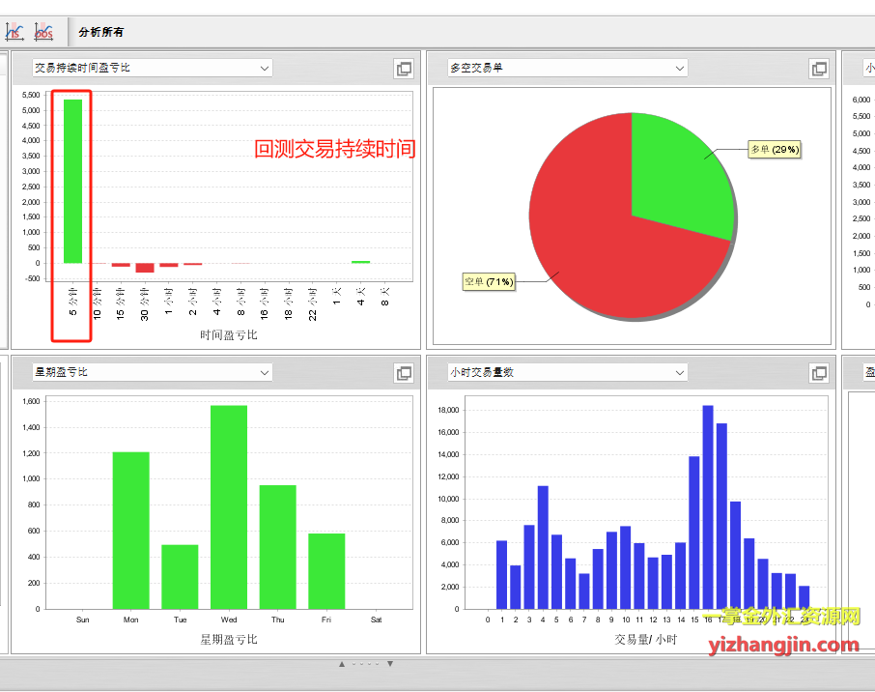This screenshot has height=692, width=875.
Task: Click the up arrow on the bottom splitter
Action: [x=341, y=664]
